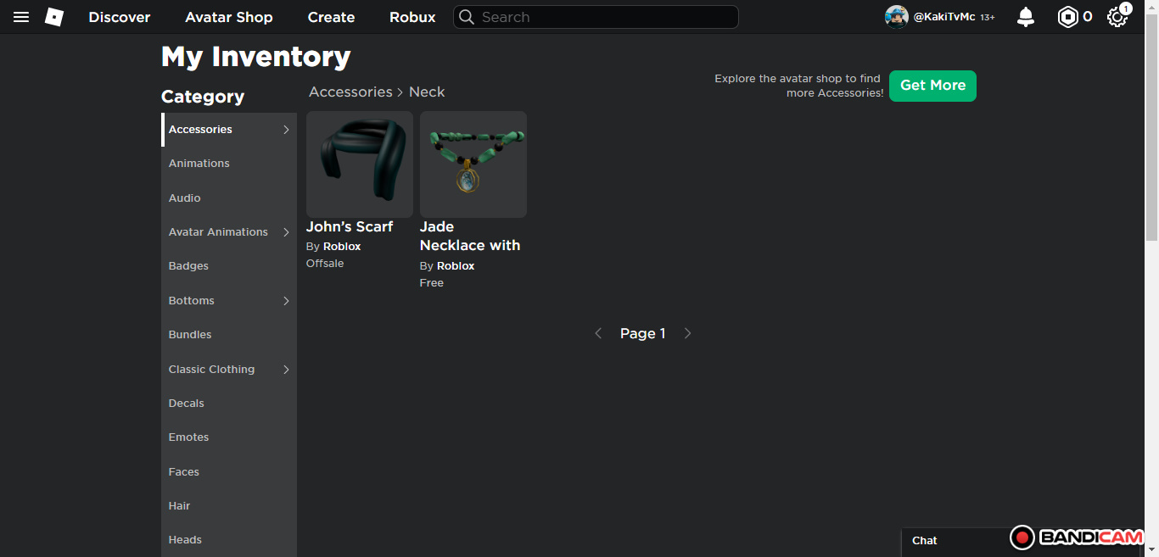Go to previous inventory page arrow
The width and height of the screenshot is (1159, 557).
(x=598, y=333)
